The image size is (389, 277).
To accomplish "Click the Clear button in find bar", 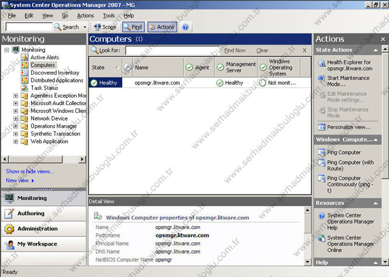I will (x=262, y=50).
